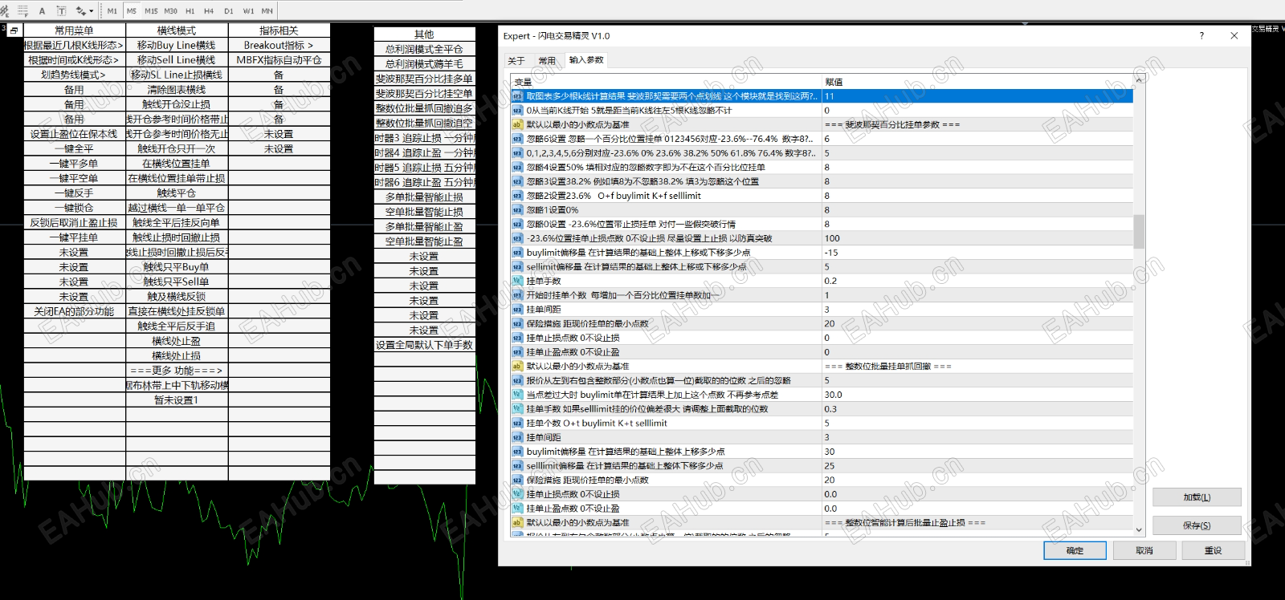Screen dimensions: 1285x600
Task: Click the integer icon beside 忽略6设置
Action: 518,139
